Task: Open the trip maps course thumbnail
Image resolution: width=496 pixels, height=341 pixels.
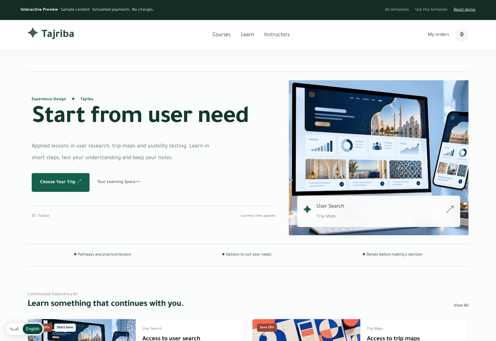Action: tap(306, 330)
